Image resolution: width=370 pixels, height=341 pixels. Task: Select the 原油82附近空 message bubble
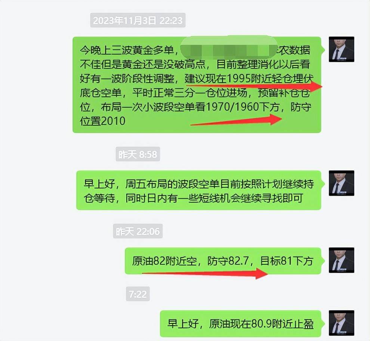223,261
